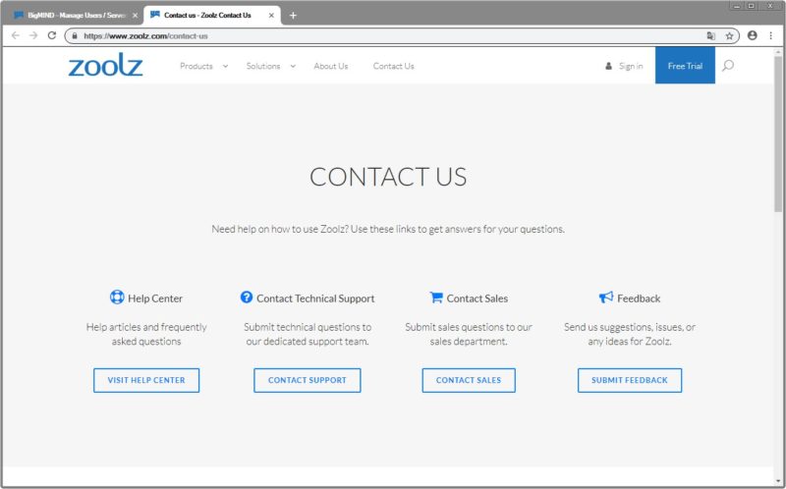The height and width of the screenshot is (489, 786).
Task: Click the Feedback heading text
Action: tap(639, 299)
